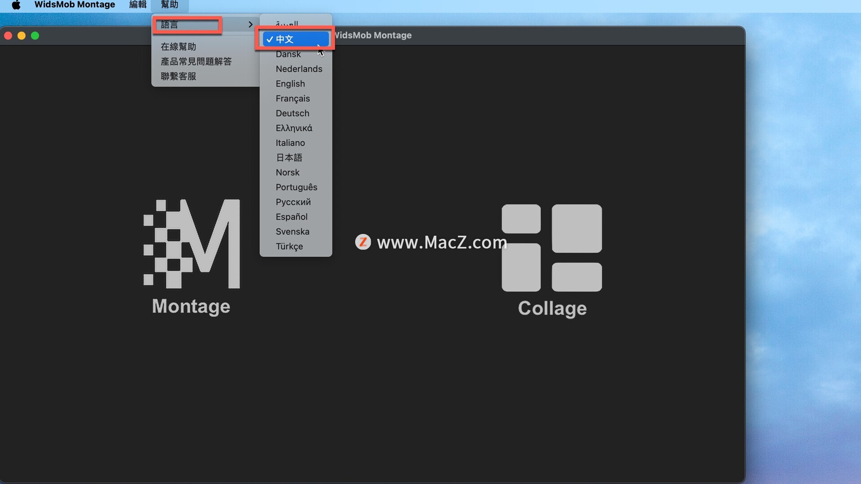Open the 幫助 menu
The width and height of the screenshot is (861, 484).
click(x=170, y=5)
